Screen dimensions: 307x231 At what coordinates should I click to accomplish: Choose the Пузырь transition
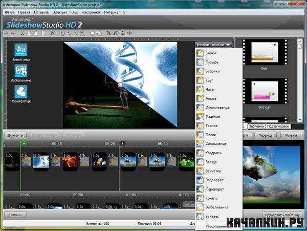pos(219,62)
